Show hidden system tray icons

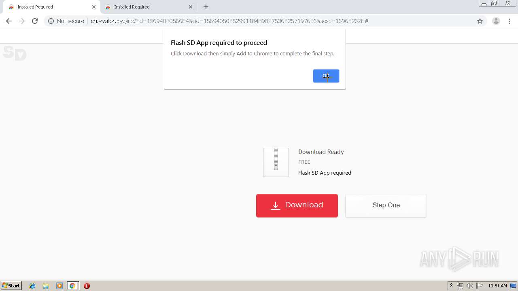(451, 286)
